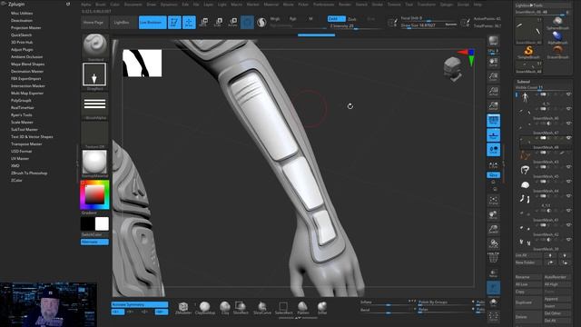This screenshot has width=581, height=327.
Task: Click the BPR render icon
Action: (x=493, y=41)
